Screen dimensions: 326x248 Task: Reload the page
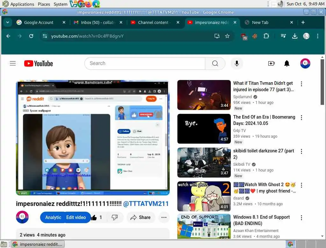click(31, 36)
